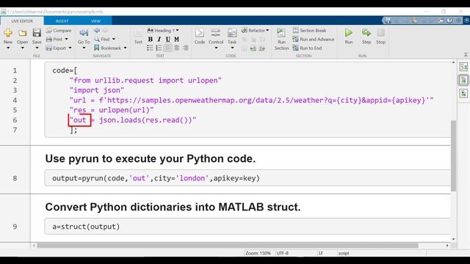Insert a Code line using Code icon
The width and height of the screenshot is (470, 264).
(199, 33)
